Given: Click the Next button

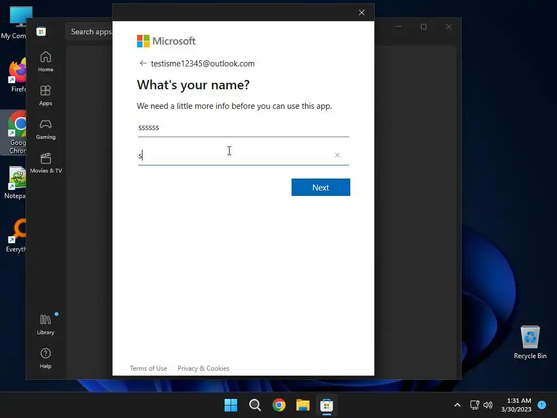Looking at the screenshot, I should point(321,187).
